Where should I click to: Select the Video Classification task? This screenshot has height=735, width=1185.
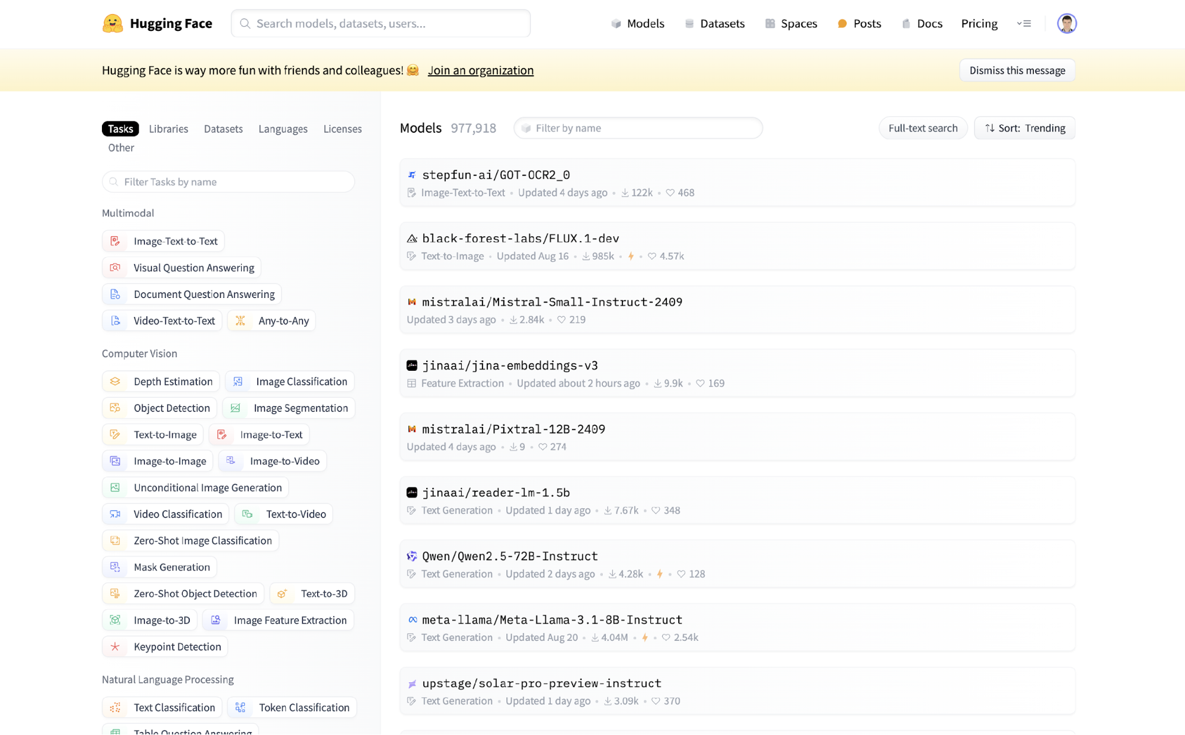coord(165,514)
